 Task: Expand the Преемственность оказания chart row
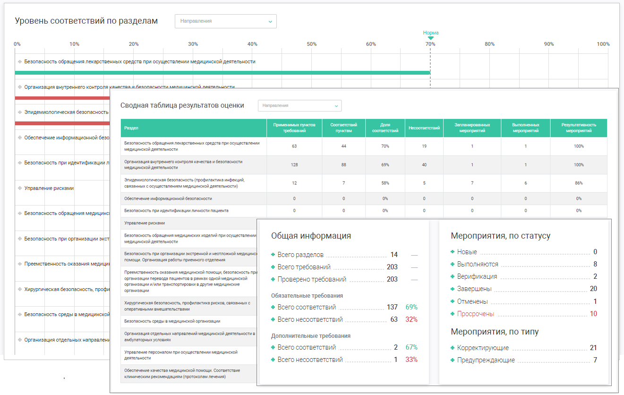tap(20, 264)
